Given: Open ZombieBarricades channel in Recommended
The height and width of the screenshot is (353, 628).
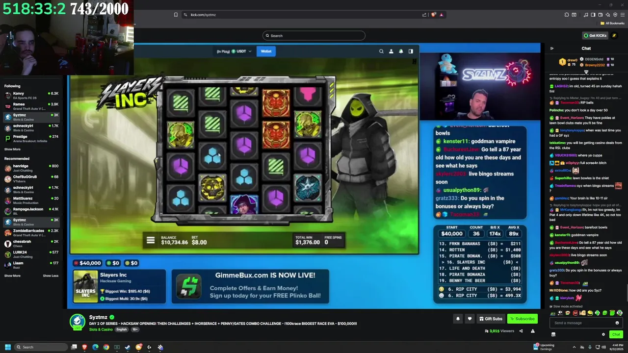Looking at the screenshot, I should coord(31,232).
